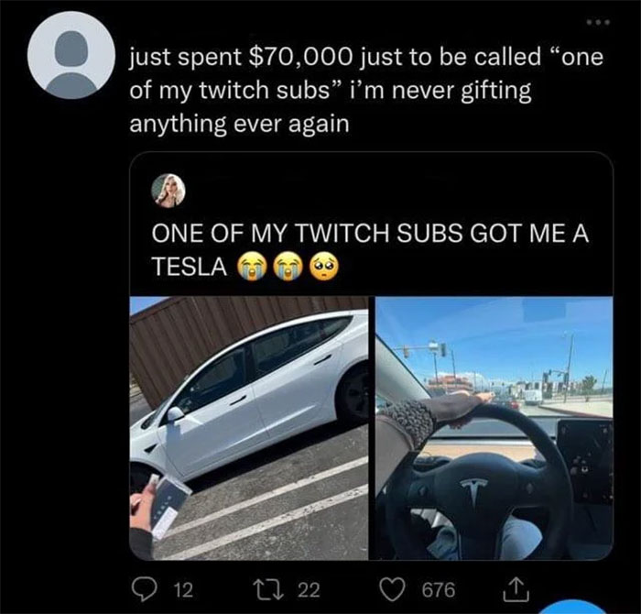Click the second crying emoji
641x614 pixels.
[289, 267]
